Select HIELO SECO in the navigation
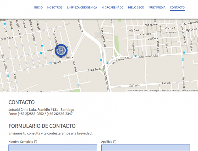 tap(136, 8)
